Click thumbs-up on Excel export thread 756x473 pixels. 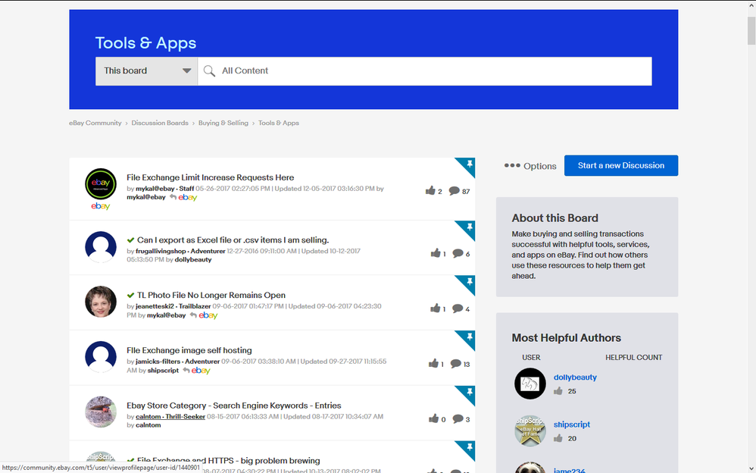[436, 253]
